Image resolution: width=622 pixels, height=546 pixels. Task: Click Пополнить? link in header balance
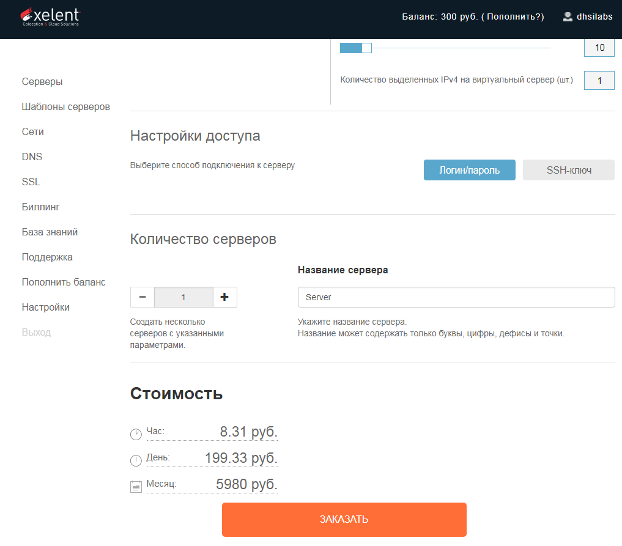(515, 17)
